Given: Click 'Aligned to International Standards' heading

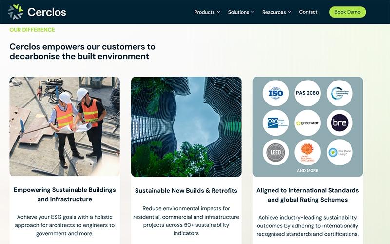Looking at the screenshot, I should pyautogui.click(x=308, y=195).
